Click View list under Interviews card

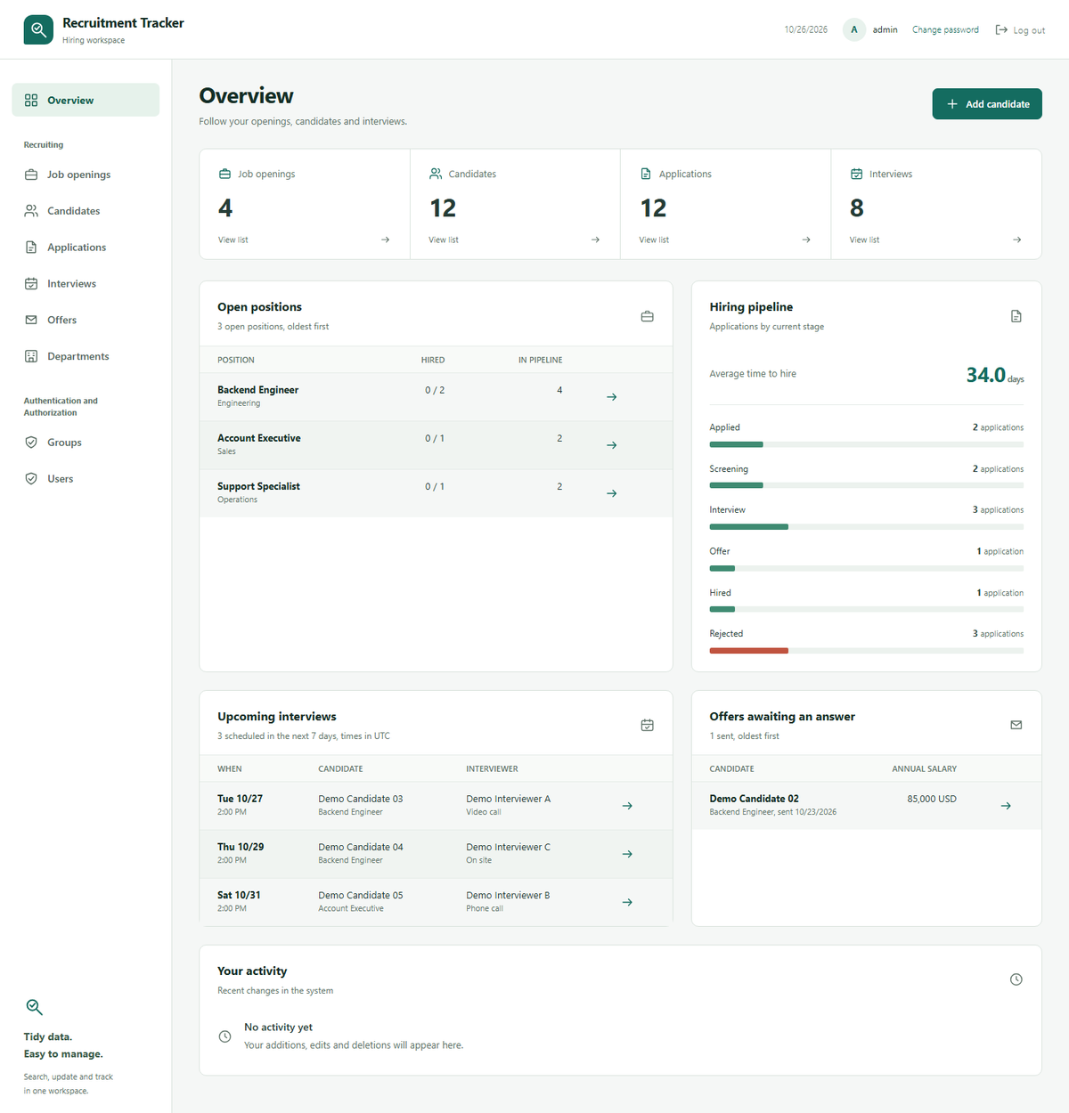tap(864, 240)
